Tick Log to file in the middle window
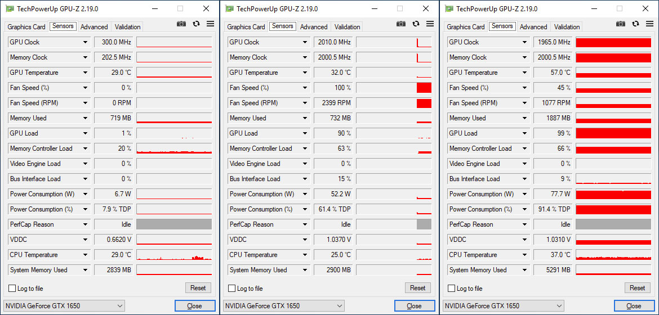 click(x=232, y=289)
